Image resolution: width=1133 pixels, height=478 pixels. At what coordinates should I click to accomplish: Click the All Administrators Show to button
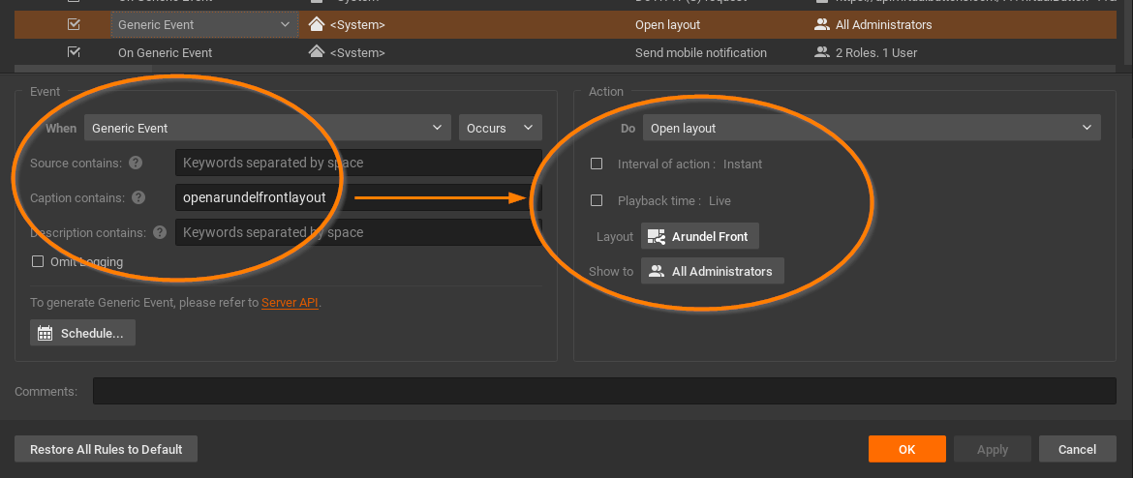click(x=712, y=272)
